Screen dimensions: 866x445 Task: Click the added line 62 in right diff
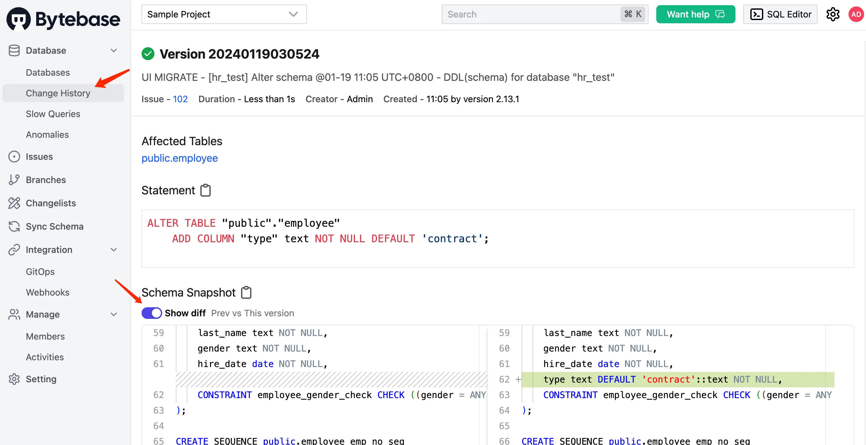coord(678,379)
